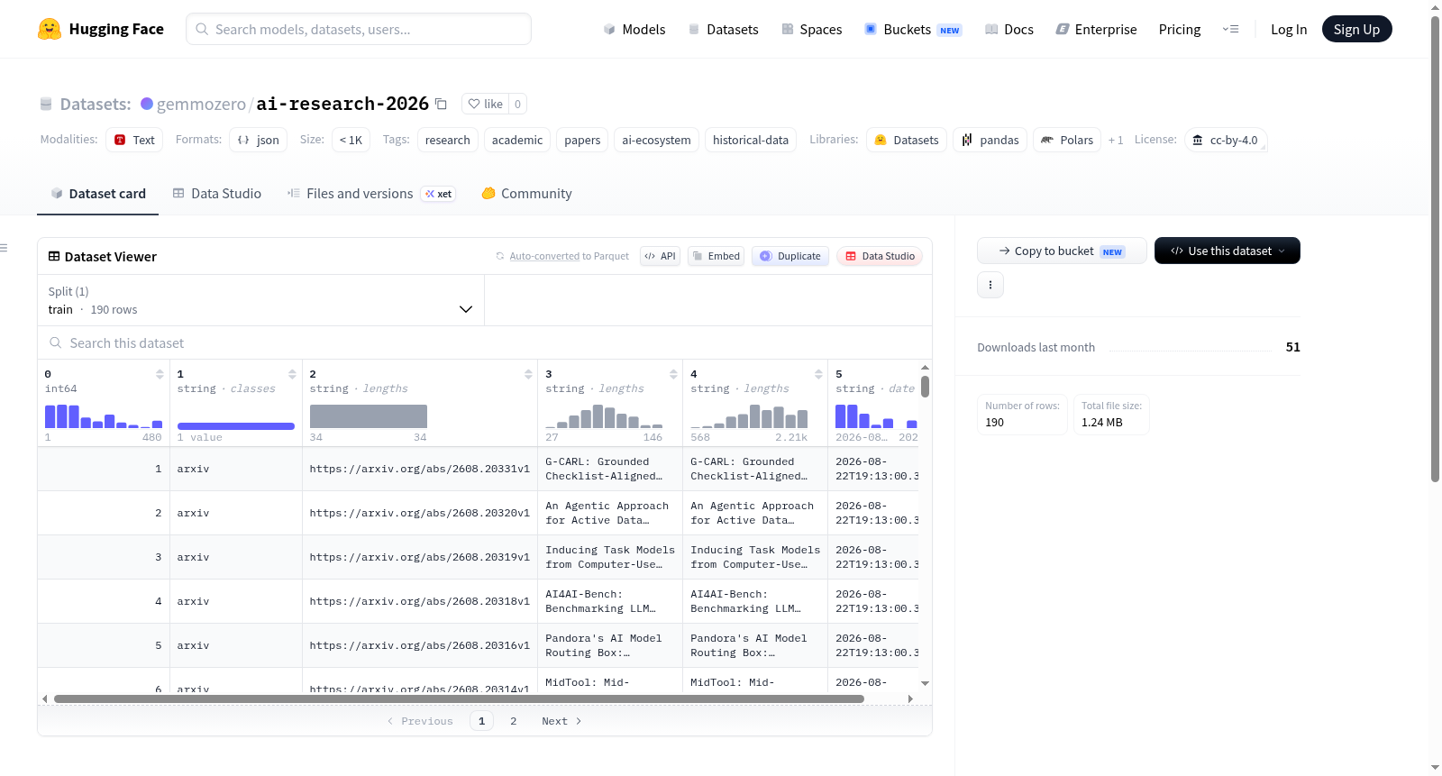Image resolution: width=1442 pixels, height=776 pixels.
Task: Sort column 3 using its sort arrows
Action: tap(673, 374)
